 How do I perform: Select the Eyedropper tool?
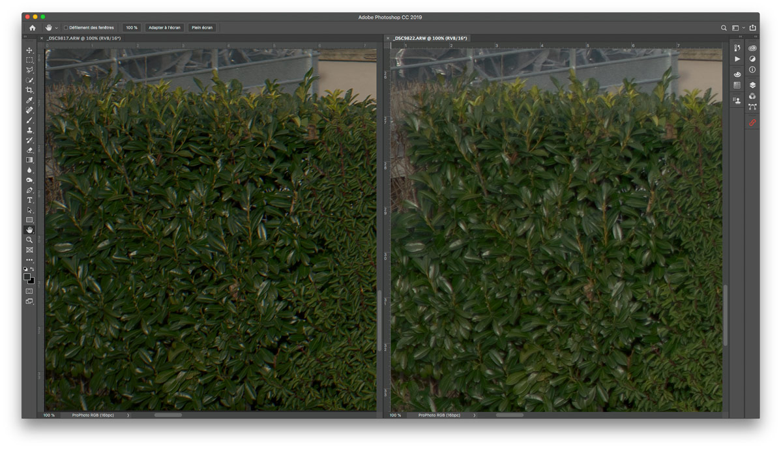coord(29,100)
